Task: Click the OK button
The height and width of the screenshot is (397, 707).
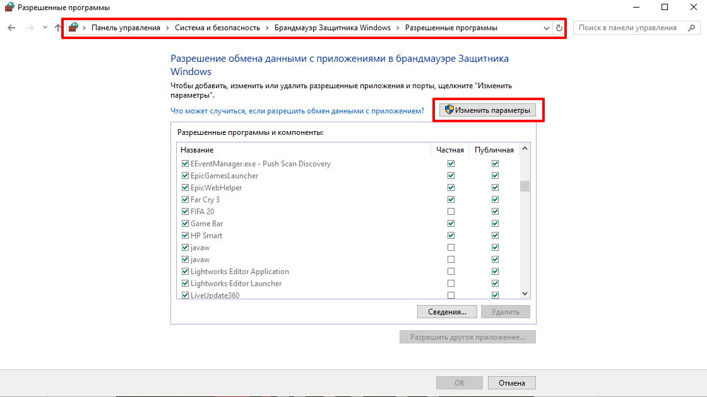Action: click(460, 383)
